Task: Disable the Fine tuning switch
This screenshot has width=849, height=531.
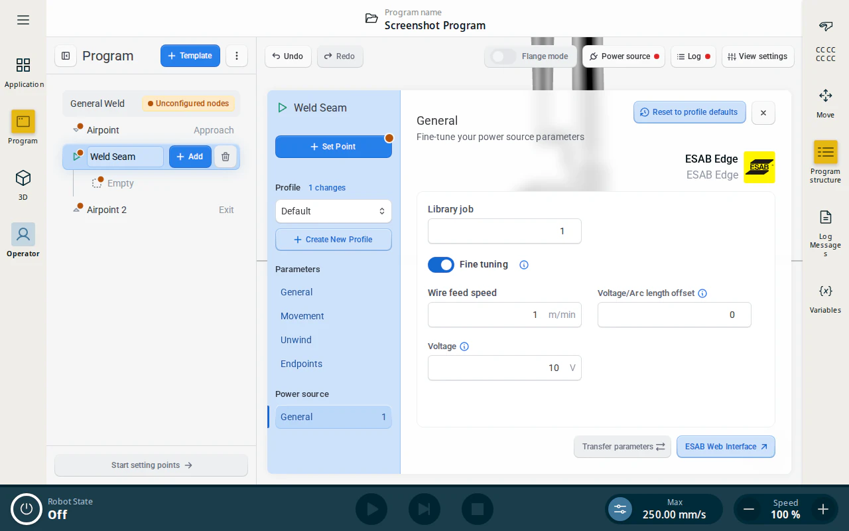Action: pos(441,265)
